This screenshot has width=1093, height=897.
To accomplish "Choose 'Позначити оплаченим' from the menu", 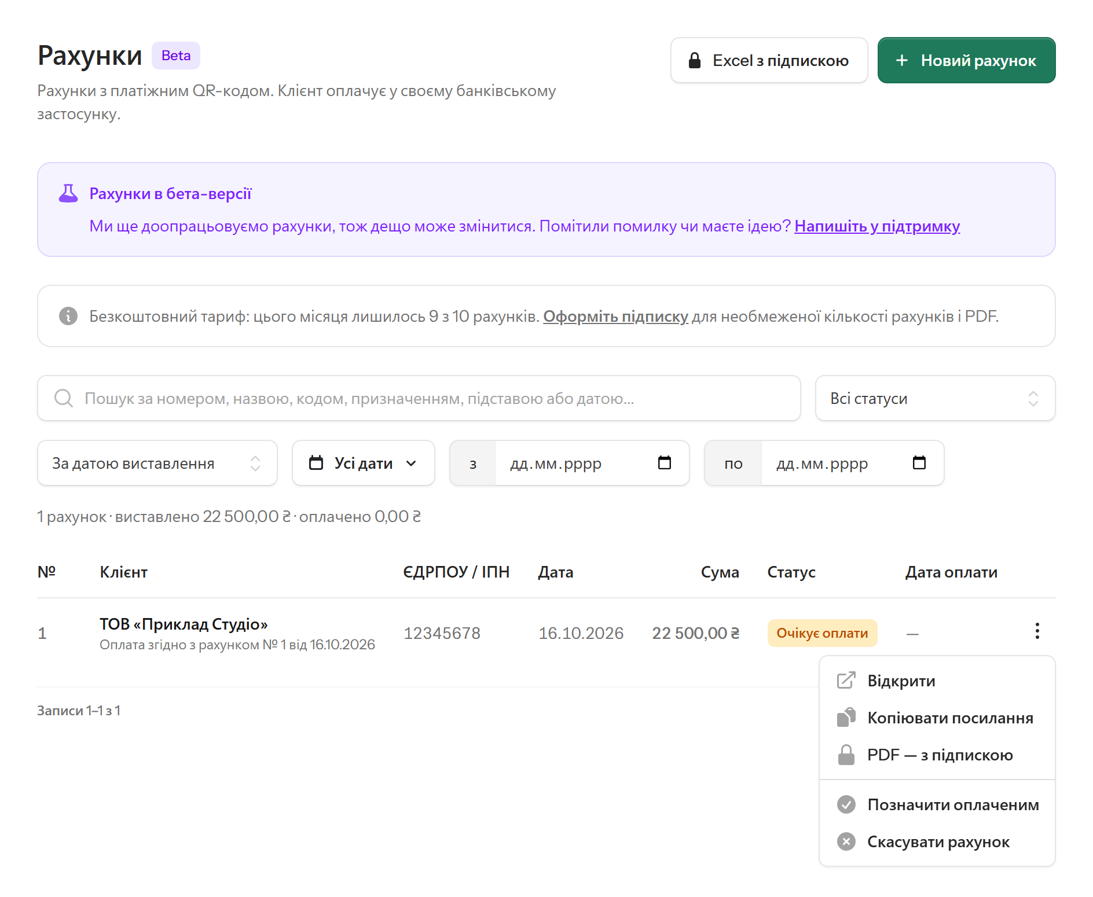I will click(x=937, y=804).
